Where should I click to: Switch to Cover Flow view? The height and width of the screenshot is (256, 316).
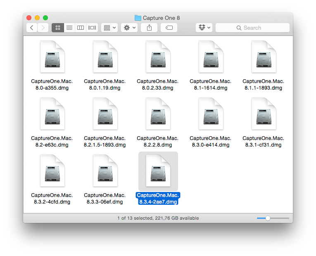pos(92,28)
